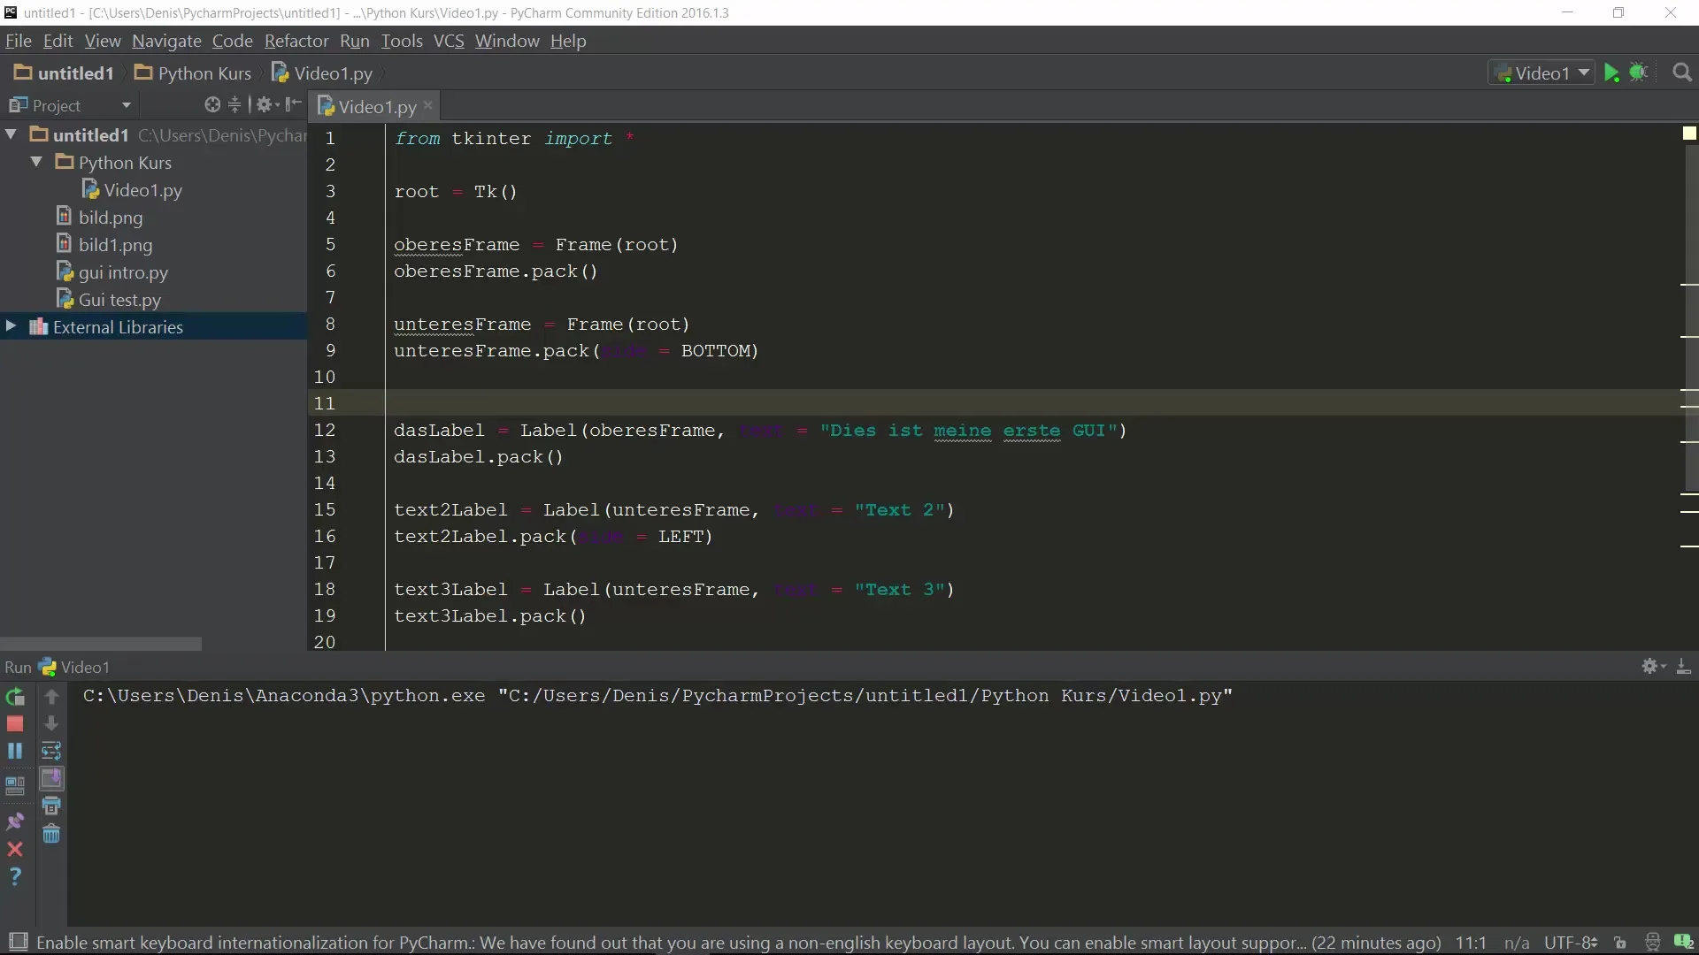Start debugging with the bug icon
This screenshot has width=1699, height=955.
[1639, 73]
